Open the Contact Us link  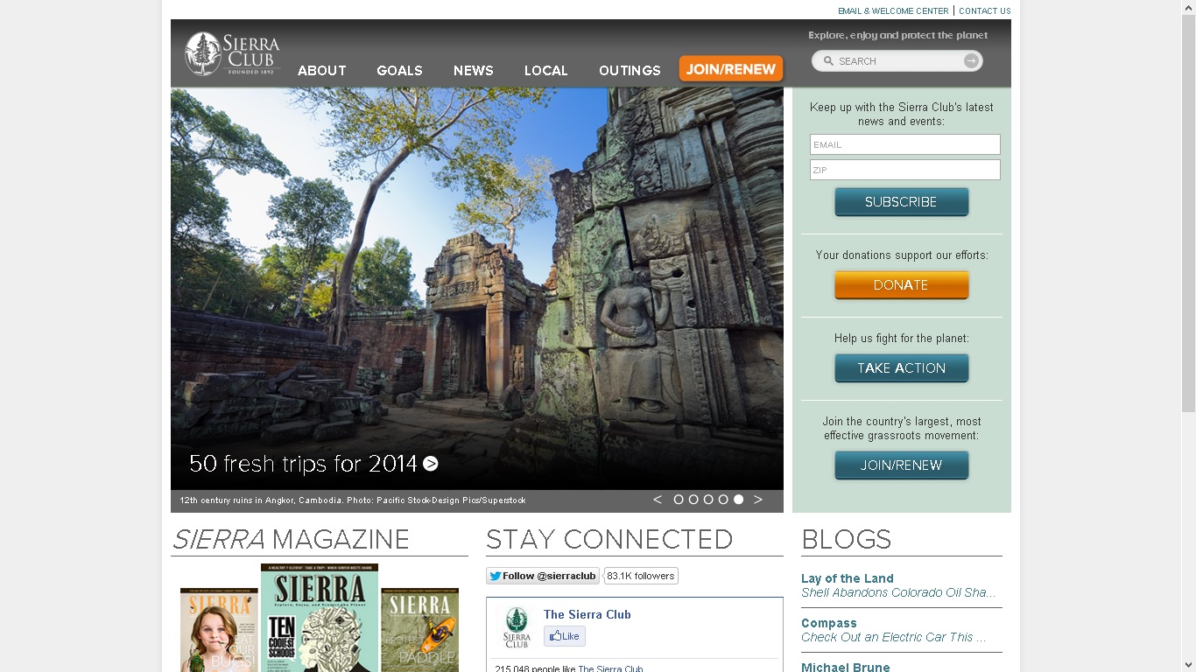pos(985,11)
